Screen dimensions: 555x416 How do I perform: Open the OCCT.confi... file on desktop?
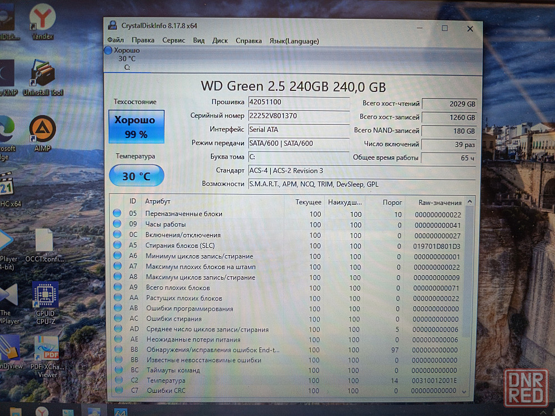44,245
